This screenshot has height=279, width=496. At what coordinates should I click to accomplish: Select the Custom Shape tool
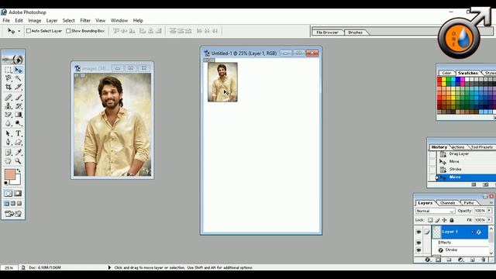coord(18,142)
